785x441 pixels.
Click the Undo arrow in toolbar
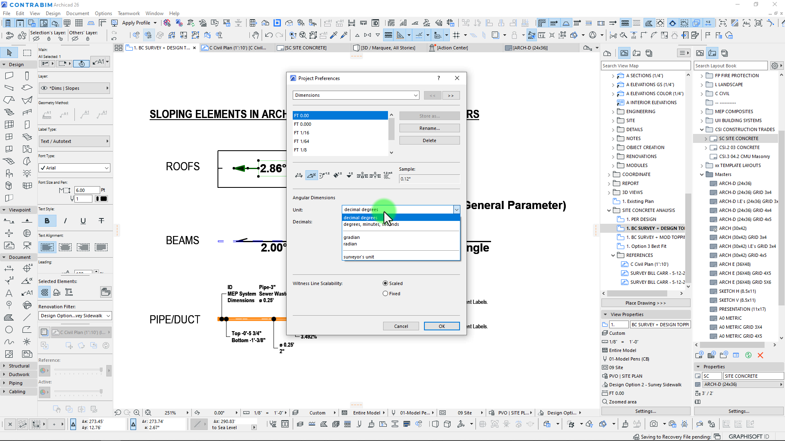(269, 35)
